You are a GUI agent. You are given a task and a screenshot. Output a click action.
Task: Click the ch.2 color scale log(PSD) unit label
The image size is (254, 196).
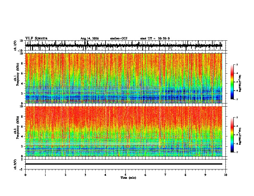tap(240, 136)
